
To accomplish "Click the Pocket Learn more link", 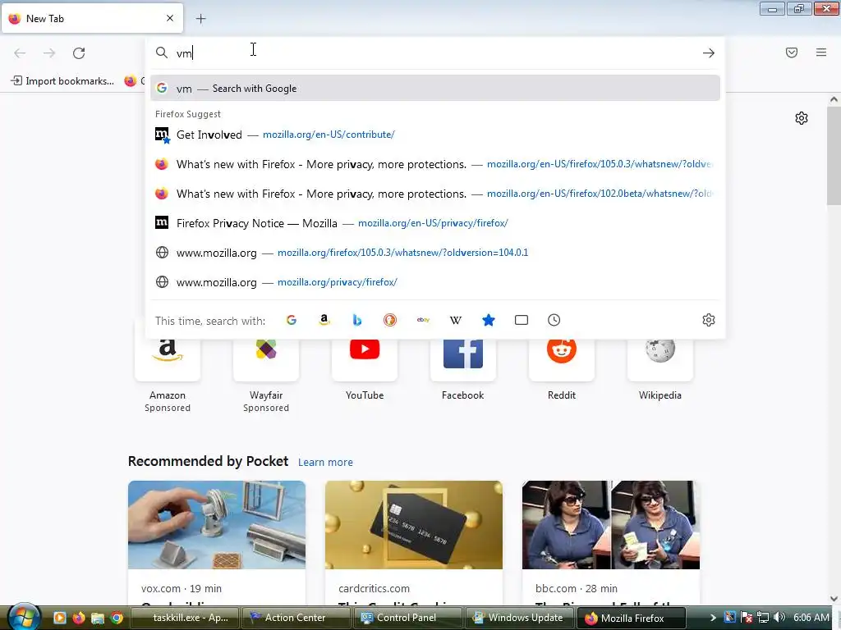I will pos(325,463).
